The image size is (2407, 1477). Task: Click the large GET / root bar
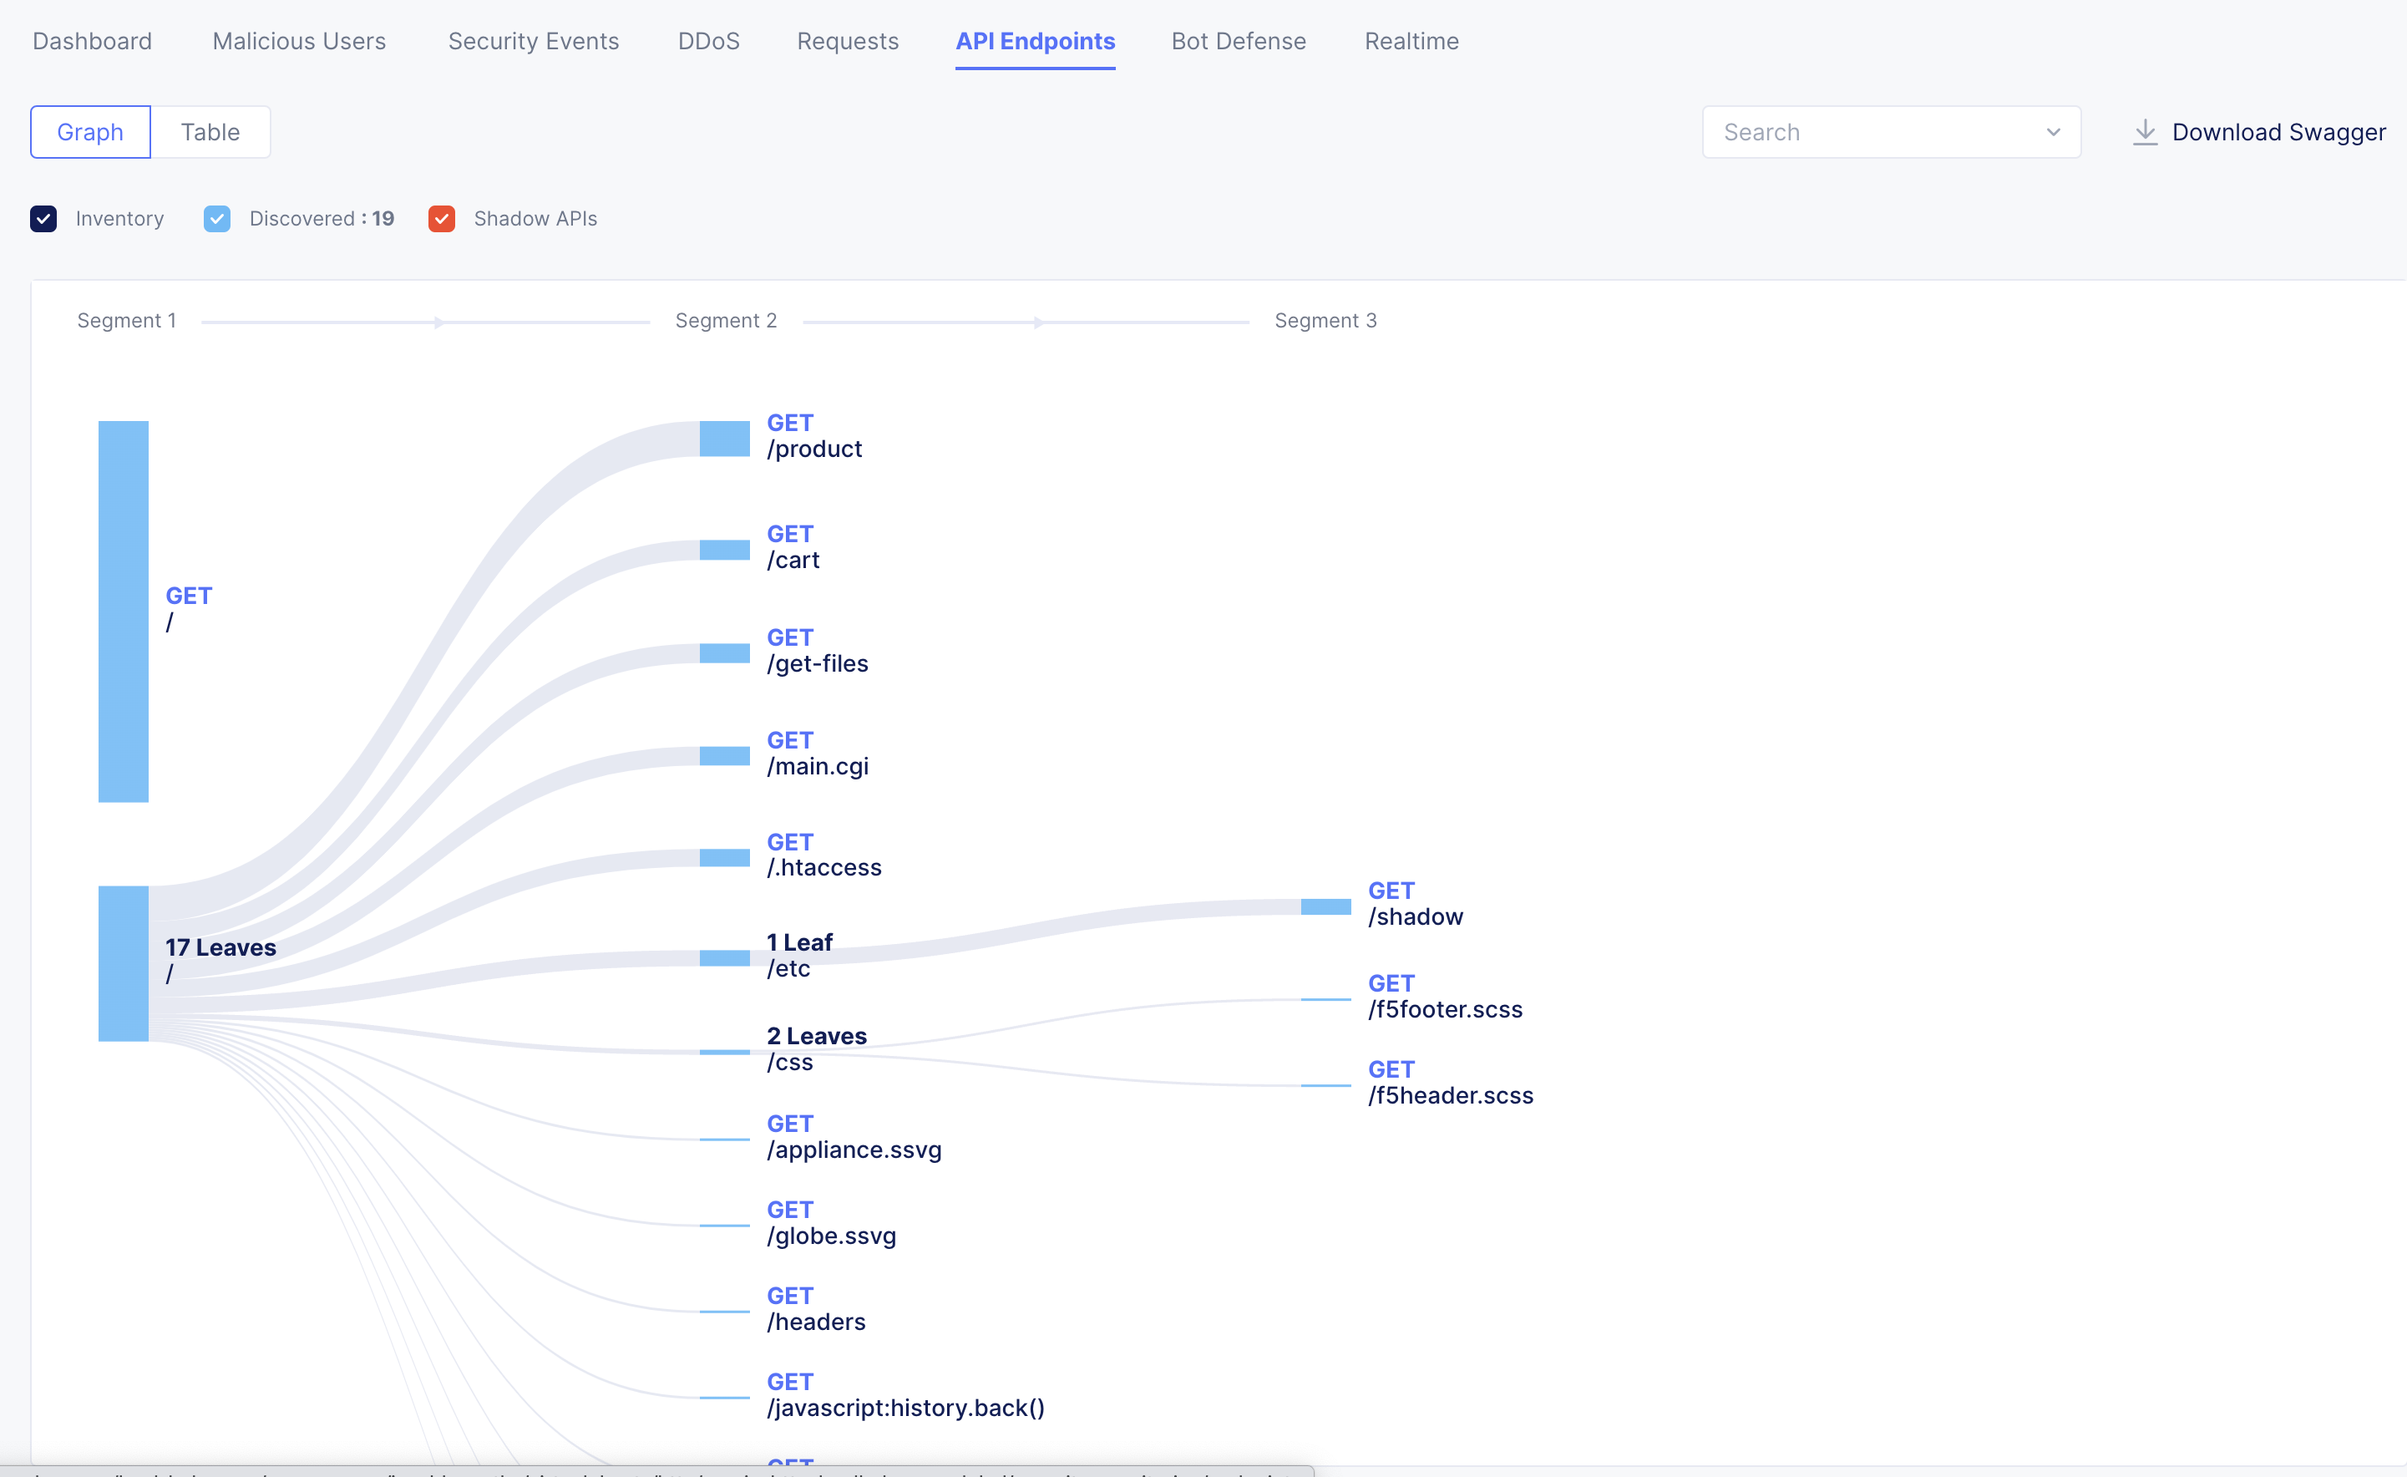point(123,611)
